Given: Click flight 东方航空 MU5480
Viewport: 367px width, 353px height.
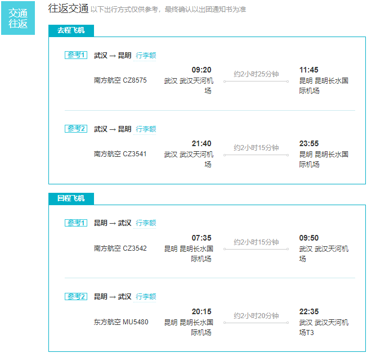Looking at the screenshot, I should click(121, 322).
